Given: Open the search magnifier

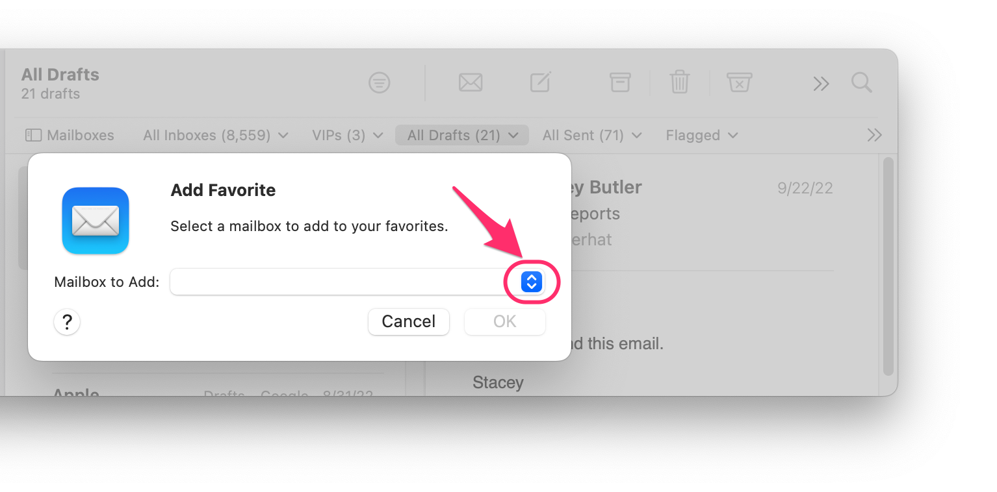Looking at the screenshot, I should [x=862, y=82].
